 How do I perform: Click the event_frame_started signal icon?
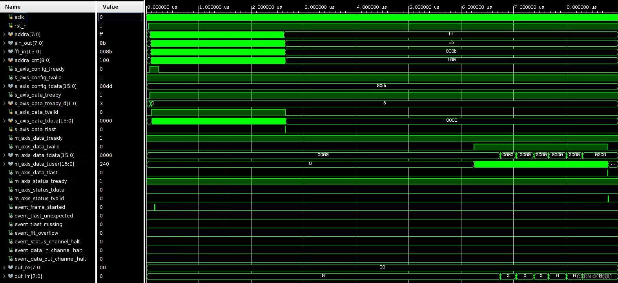pyautogui.click(x=11, y=207)
